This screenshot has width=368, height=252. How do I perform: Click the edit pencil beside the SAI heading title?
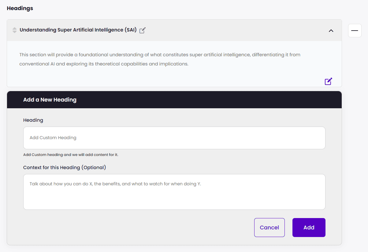(x=143, y=30)
